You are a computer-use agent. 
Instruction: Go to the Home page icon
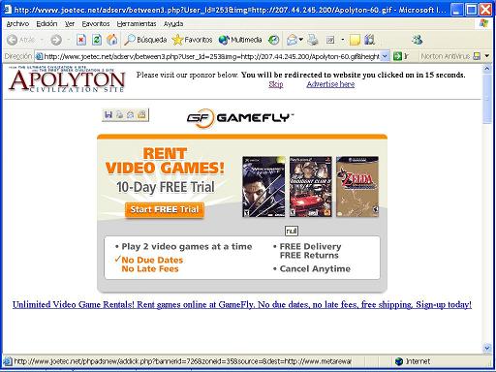(112, 40)
